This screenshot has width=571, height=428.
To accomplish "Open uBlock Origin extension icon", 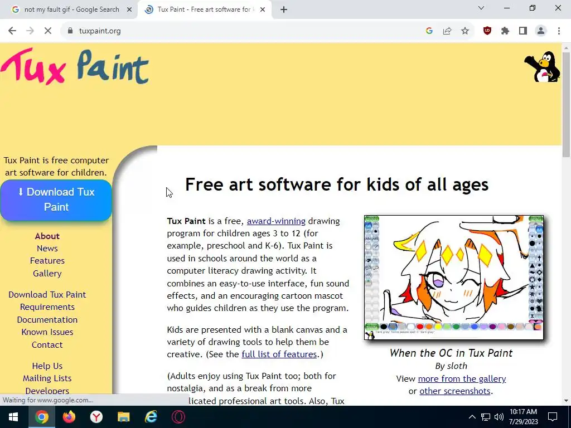I will (x=487, y=31).
